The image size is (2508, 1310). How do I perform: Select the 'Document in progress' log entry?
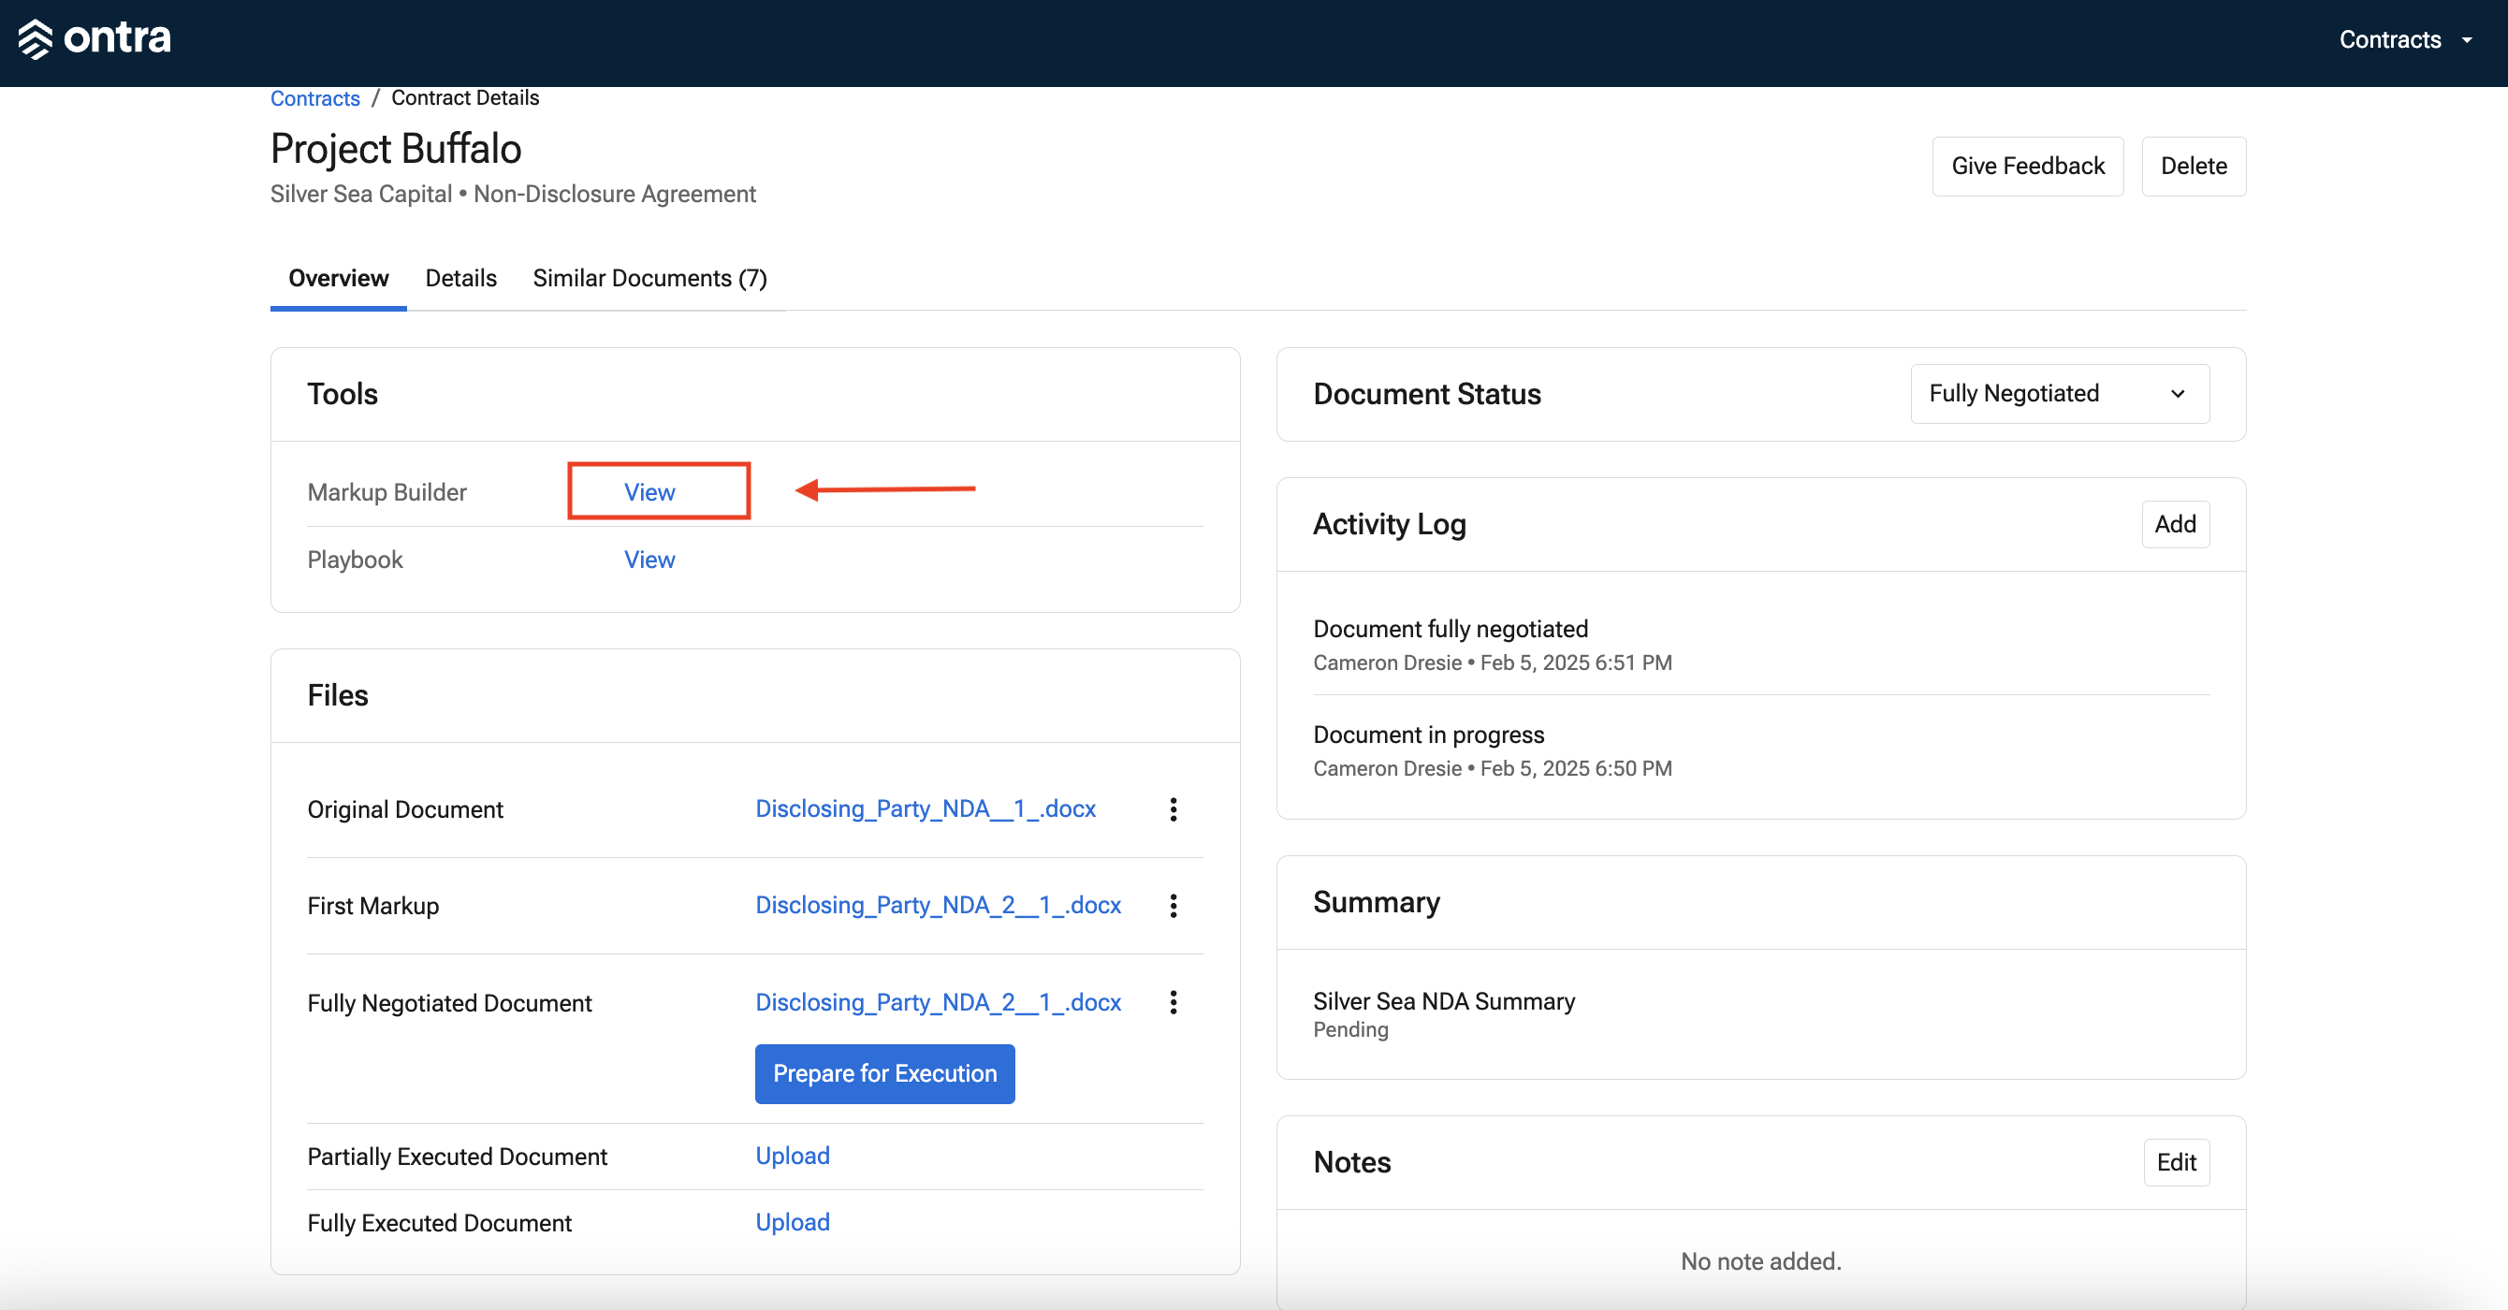(1427, 735)
